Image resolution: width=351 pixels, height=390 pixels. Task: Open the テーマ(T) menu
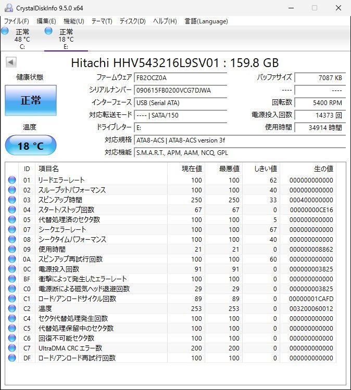click(x=102, y=21)
